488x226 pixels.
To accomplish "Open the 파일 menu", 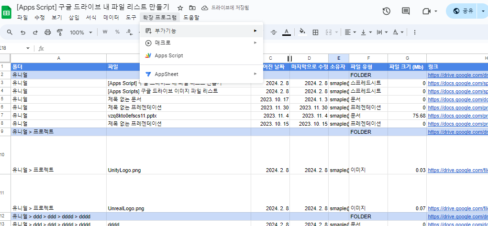I will tap(22, 18).
